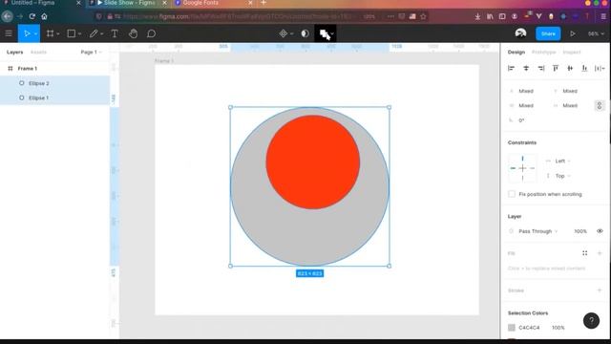Open shape tools dropdown arrow

pos(79,34)
